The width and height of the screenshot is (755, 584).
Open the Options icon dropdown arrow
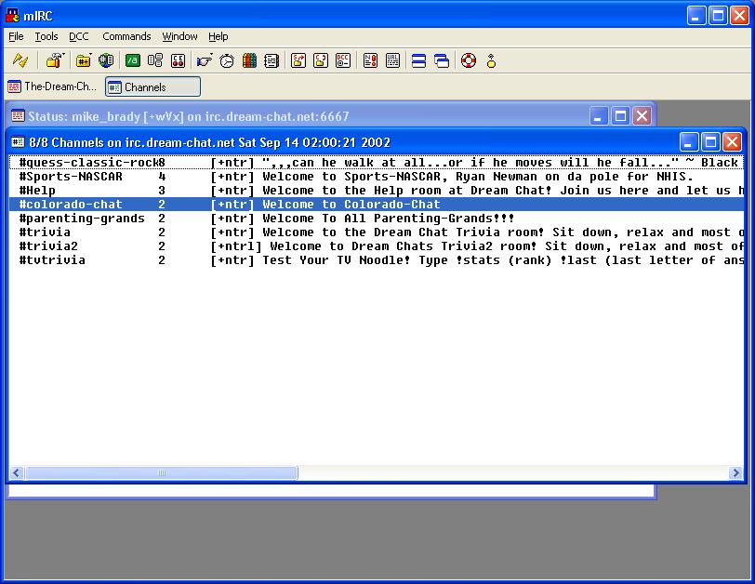point(63,55)
